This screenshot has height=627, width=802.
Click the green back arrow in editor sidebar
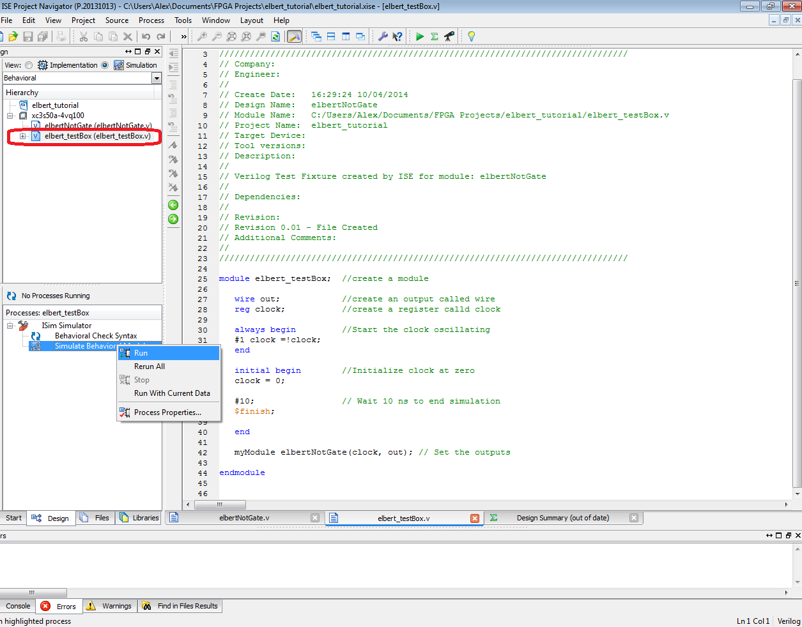point(173,205)
